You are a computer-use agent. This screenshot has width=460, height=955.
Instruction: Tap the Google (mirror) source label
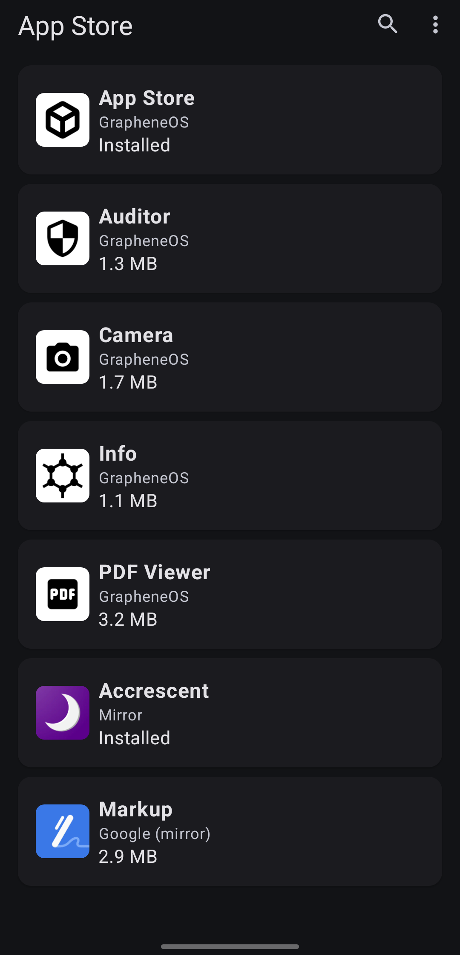coord(155,833)
